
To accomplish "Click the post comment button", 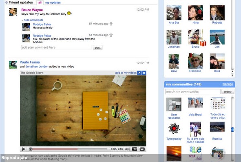I will pyautogui.click(x=97, y=47).
